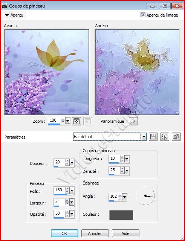Click the Angle direction dial
185x241 pixels.
point(145,196)
